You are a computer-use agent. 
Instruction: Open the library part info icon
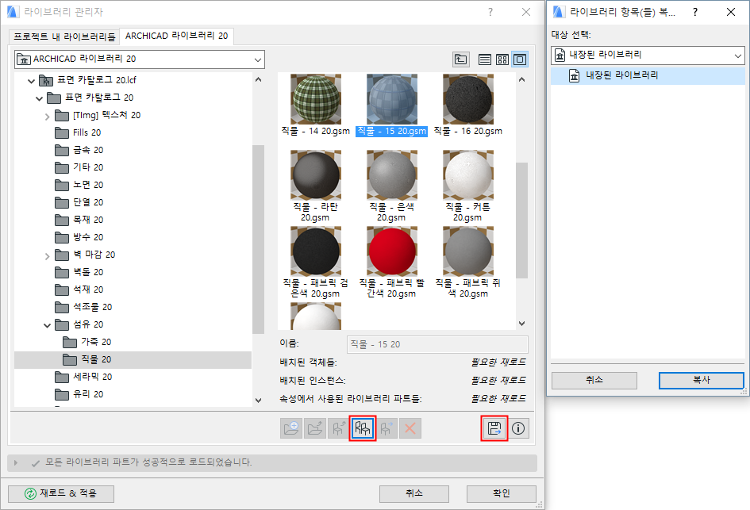(x=517, y=428)
